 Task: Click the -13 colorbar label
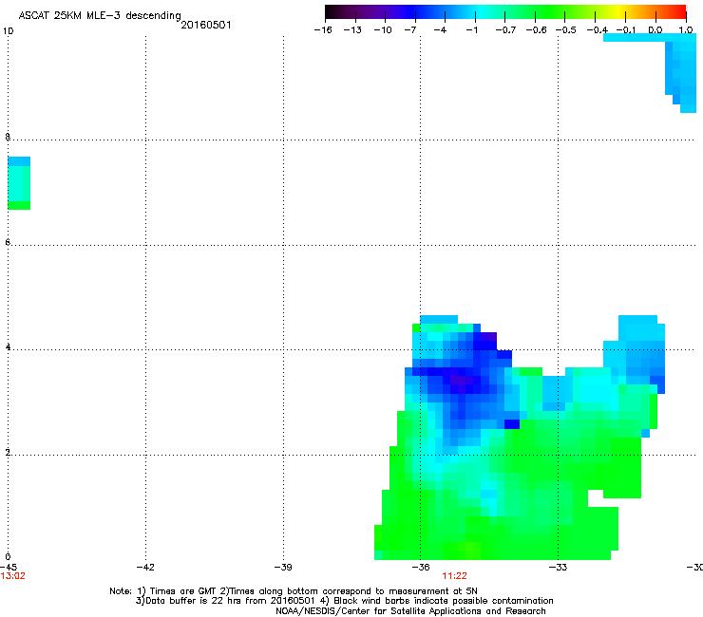click(352, 30)
